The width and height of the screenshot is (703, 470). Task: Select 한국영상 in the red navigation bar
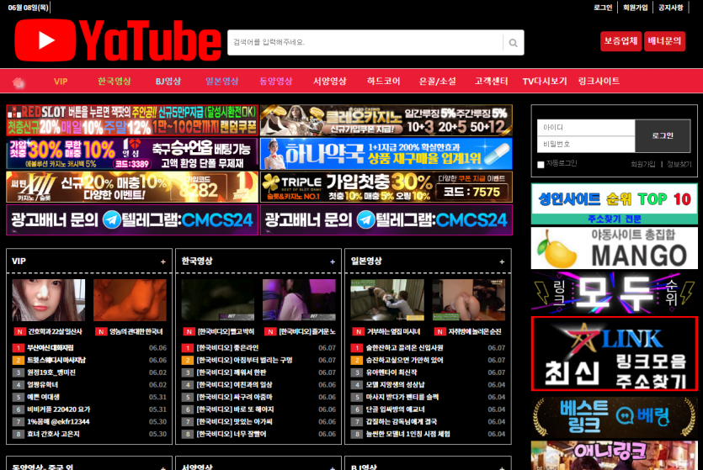pyautogui.click(x=115, y=82)
